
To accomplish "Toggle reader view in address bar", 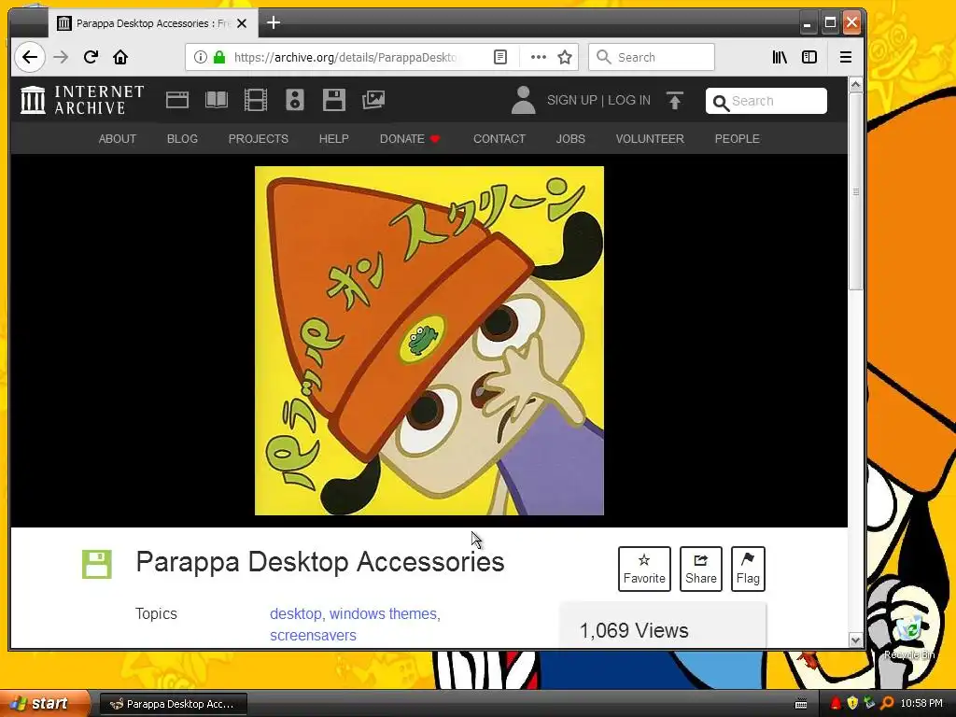I will point(500,57).
